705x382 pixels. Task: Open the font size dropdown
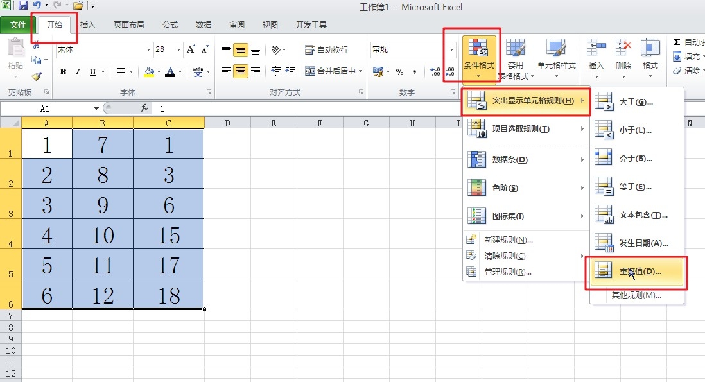(178, 49)
